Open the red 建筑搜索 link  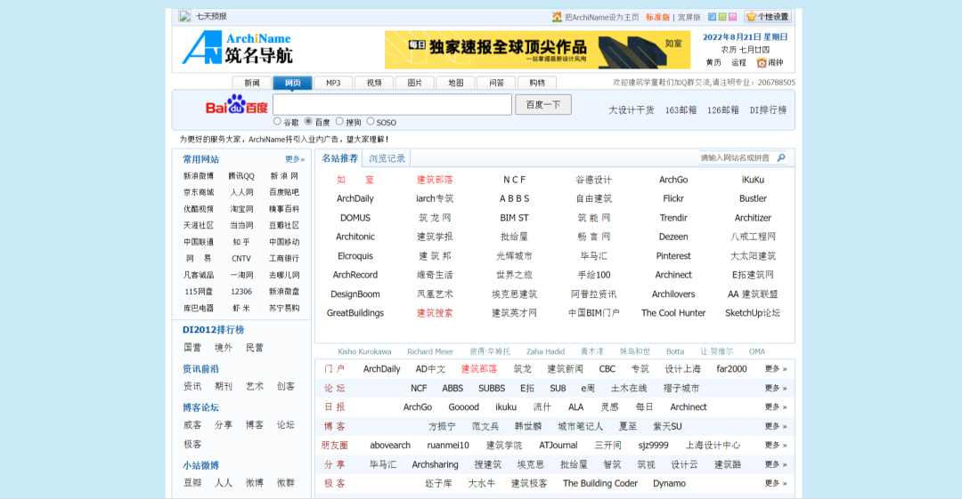[x=435, y=312]
